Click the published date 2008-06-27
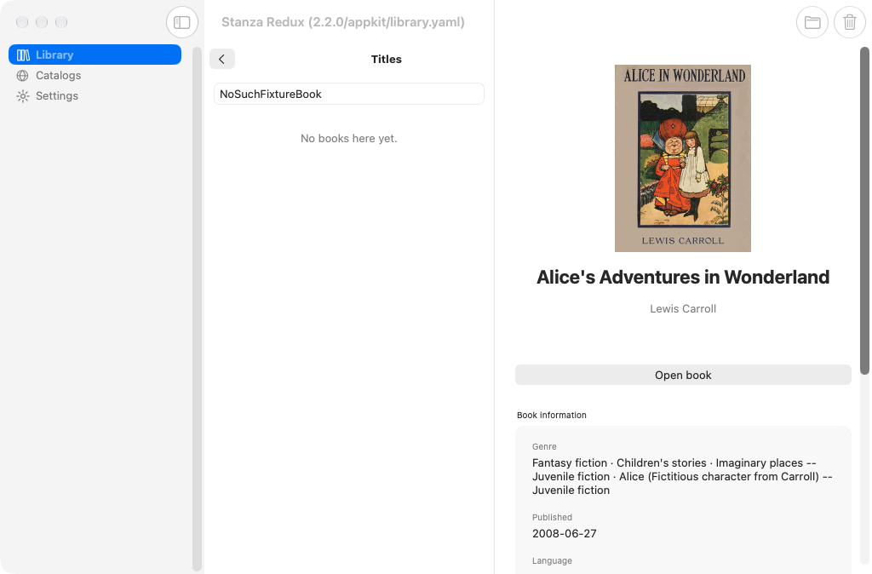The height and width of the screenshot is (574, 872). tap(564, 533)
